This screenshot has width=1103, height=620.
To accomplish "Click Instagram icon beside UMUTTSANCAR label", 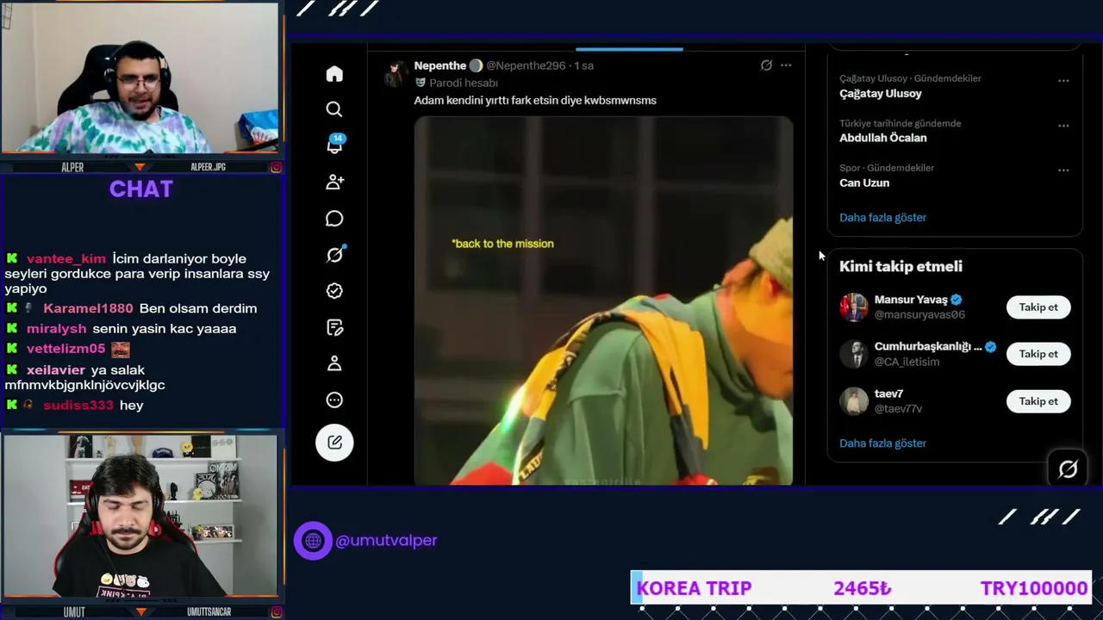I will [x=276, y=611].
